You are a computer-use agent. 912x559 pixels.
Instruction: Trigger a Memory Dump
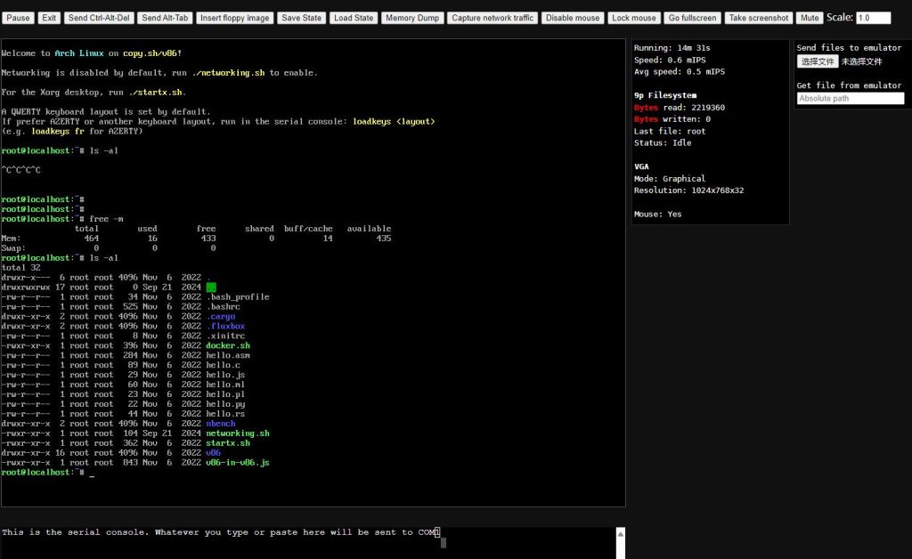point(411,18)
